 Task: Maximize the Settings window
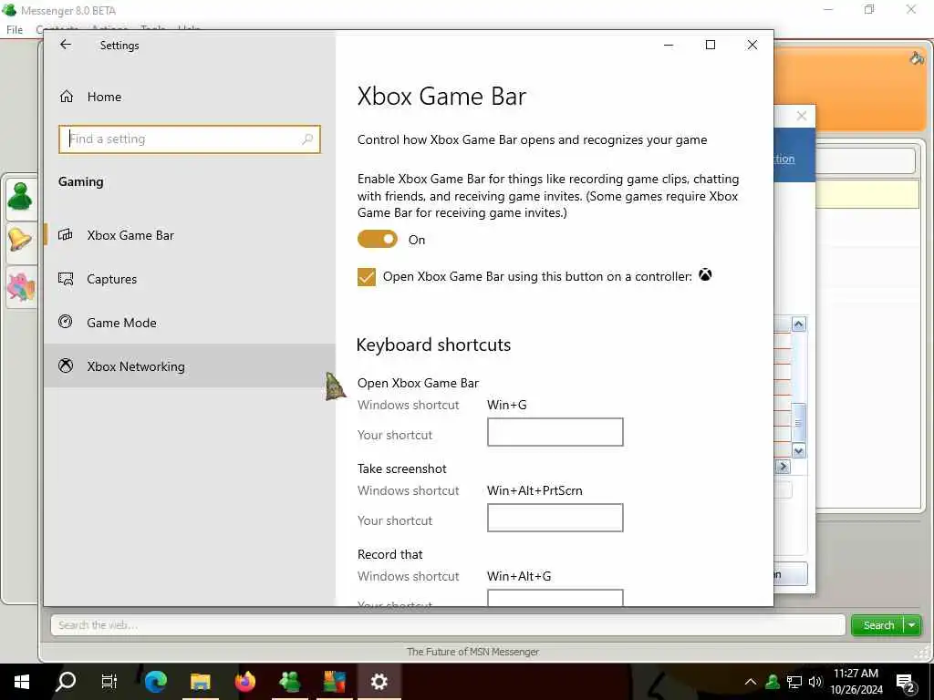click(x=710, y=45)
